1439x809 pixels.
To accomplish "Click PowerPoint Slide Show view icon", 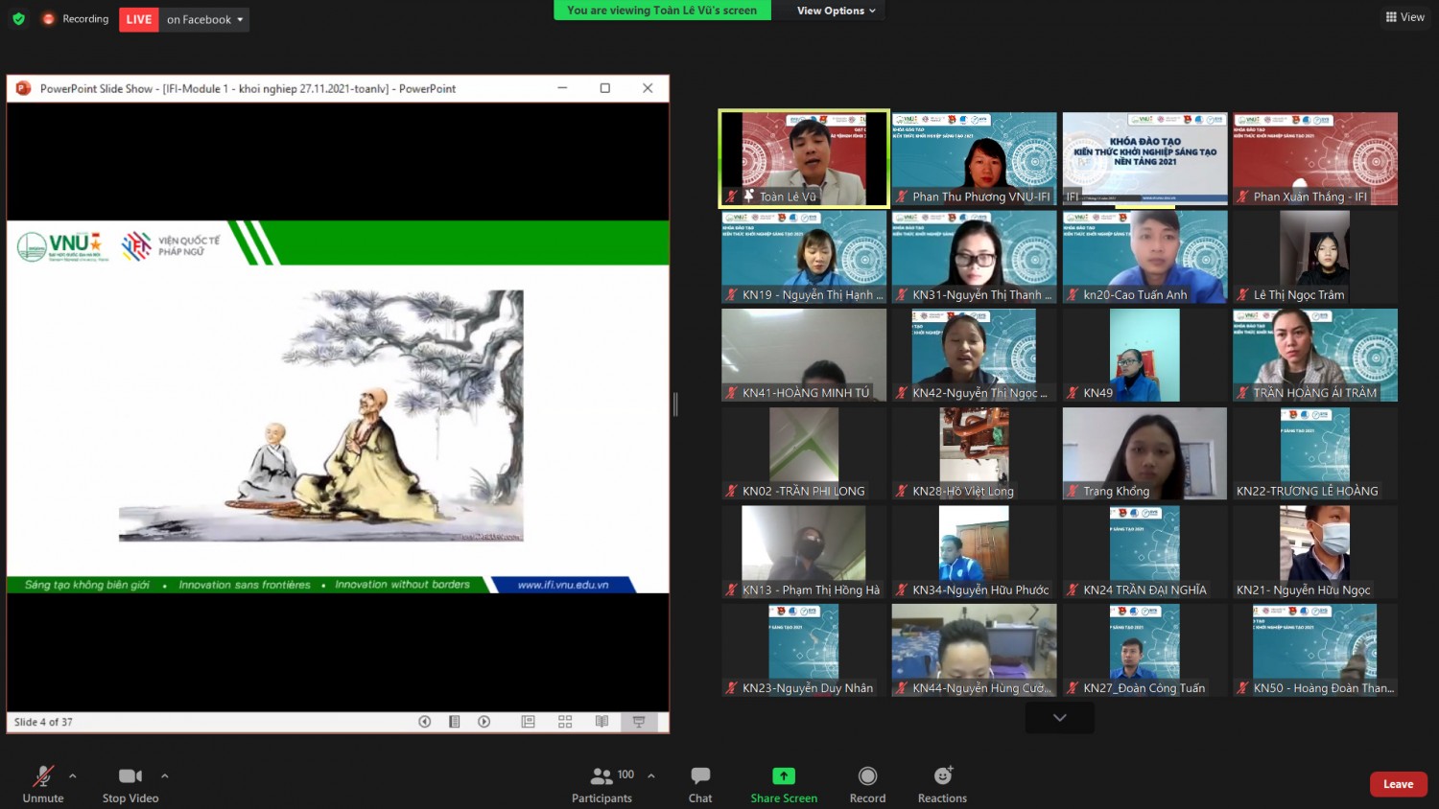I will [x=639, y=722].
